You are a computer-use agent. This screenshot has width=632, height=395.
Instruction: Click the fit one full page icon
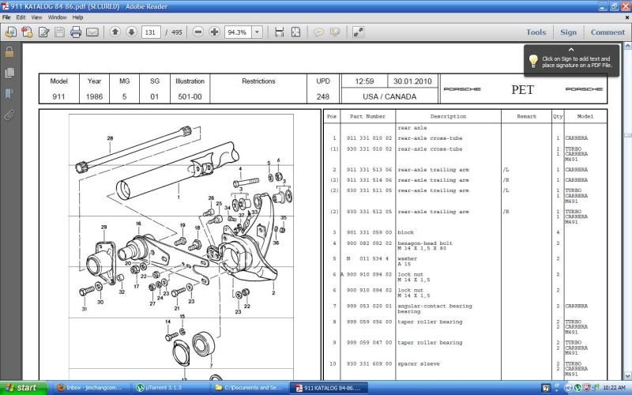(295, 32)
